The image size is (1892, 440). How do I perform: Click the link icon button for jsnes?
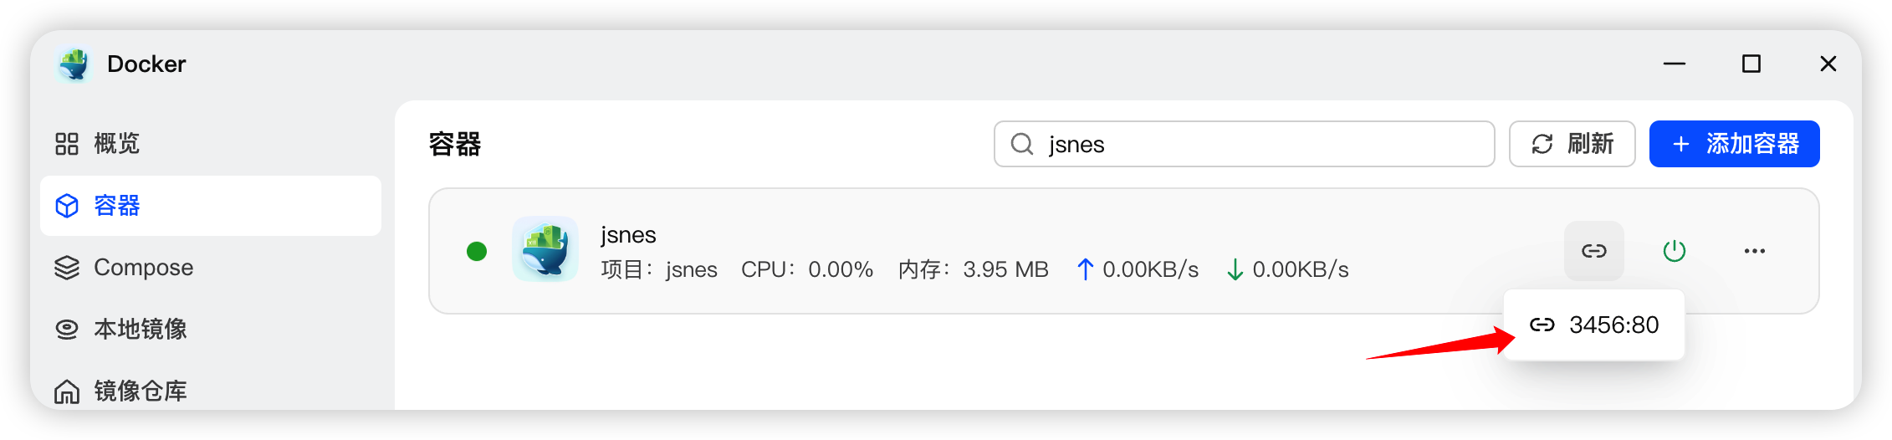click(x=1593, y=251)
